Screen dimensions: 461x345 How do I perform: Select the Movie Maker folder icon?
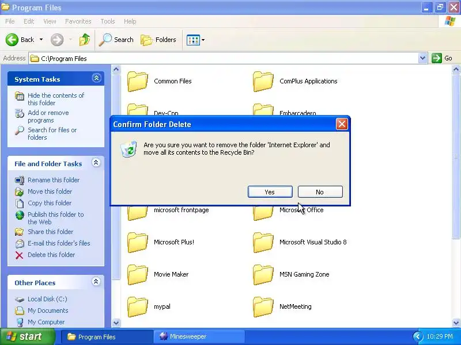[137, 275]
